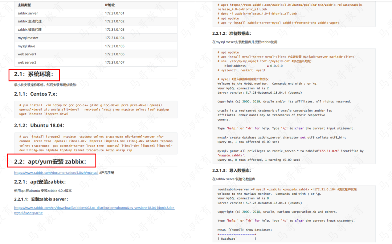Screen dimensions: 392x244
Task: Click the '# wget https://repo.zabbix.com' code line
Action: click(x=290, y=5)
